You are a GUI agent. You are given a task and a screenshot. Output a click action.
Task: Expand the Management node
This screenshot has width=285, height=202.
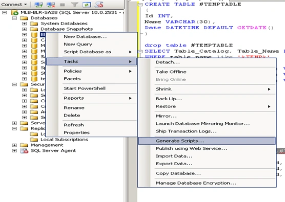pyautogui.click(x=14, y=145)
